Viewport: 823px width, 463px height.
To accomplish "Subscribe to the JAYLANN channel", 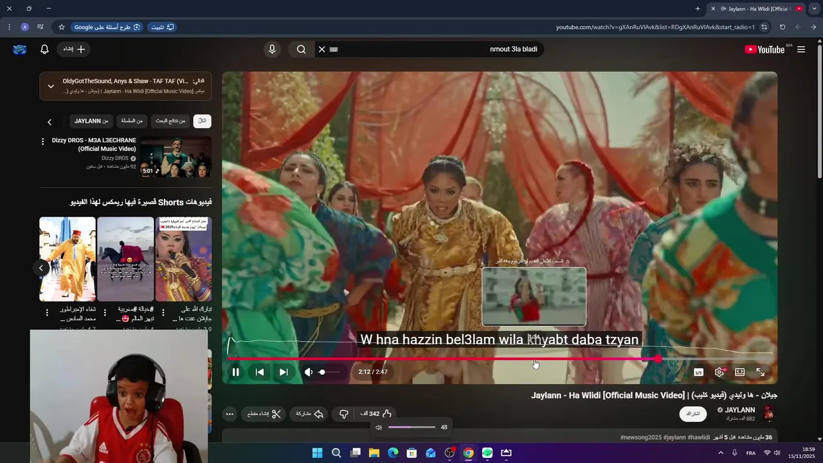I will tap(693, 413).
